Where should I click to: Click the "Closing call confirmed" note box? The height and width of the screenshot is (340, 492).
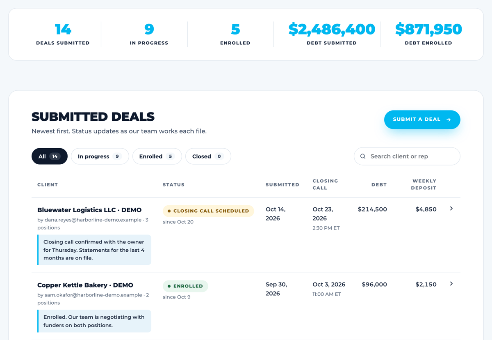point(94,250)
